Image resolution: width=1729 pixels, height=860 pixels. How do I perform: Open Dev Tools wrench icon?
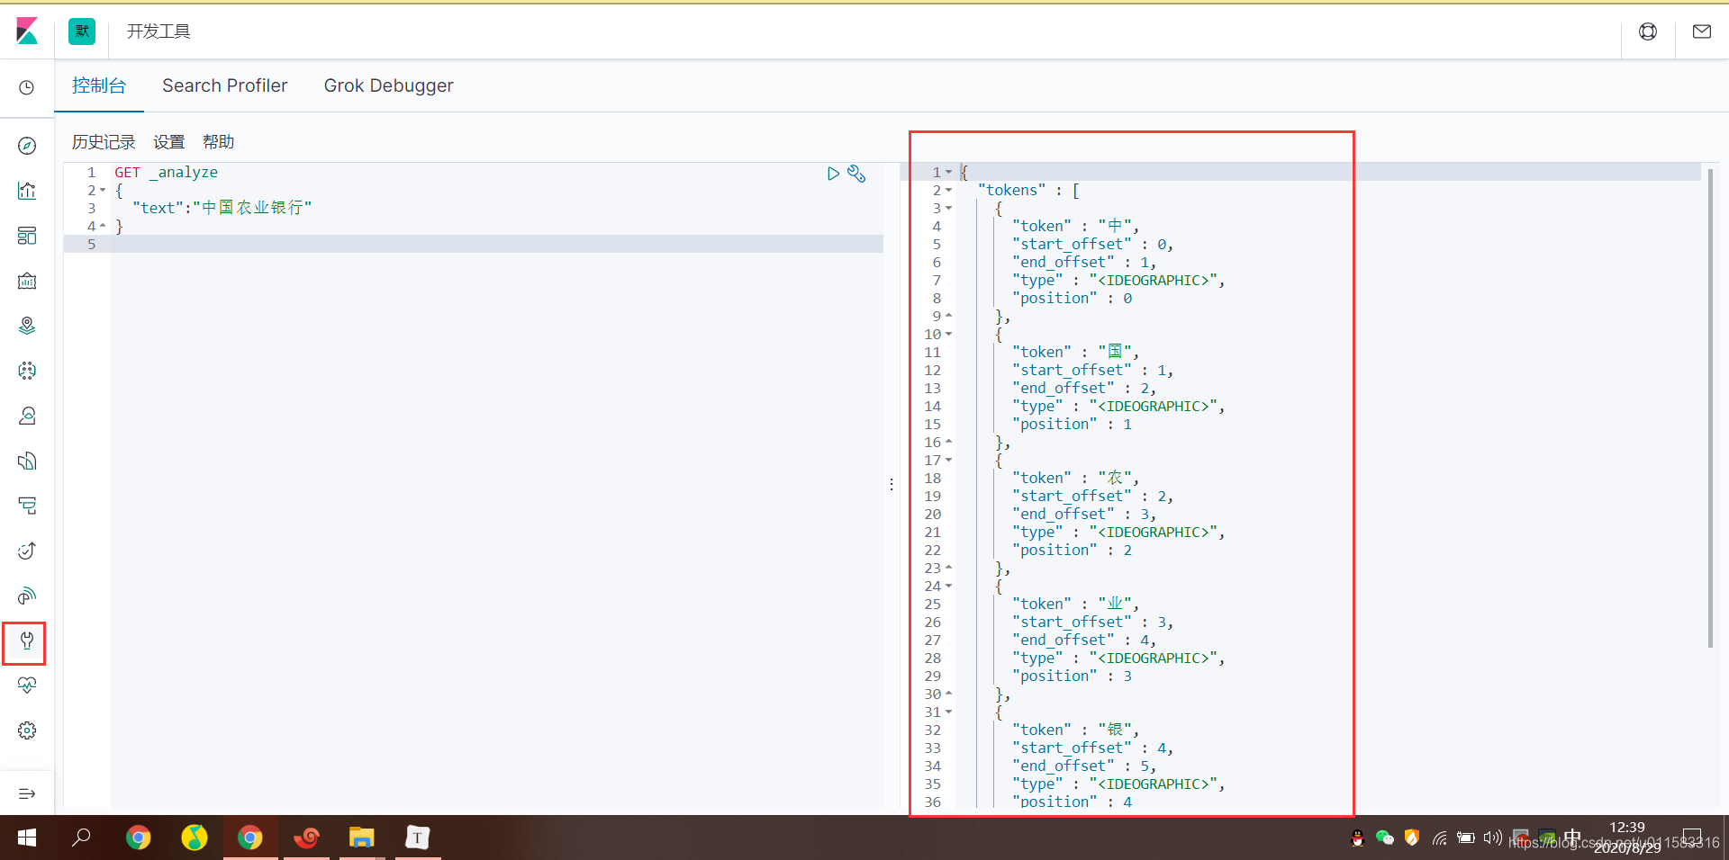pos(27,641)
